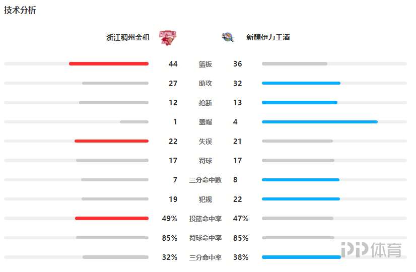Select the 三分命中数 stat label
Viewport: 416px width, 272px height.
pos(205,180)
